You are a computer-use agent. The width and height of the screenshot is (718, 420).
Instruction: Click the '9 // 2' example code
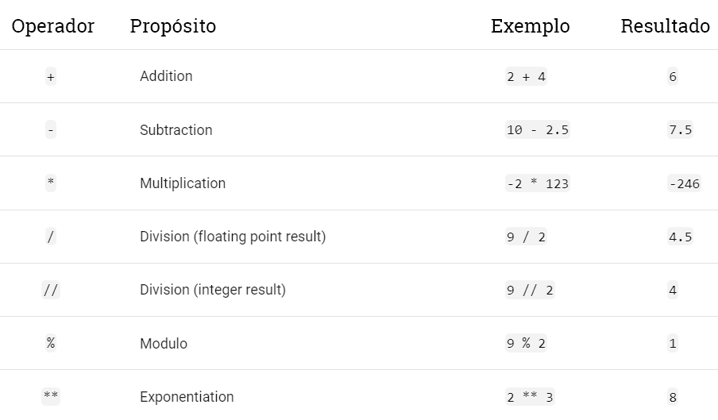click(x=530, y=290)
